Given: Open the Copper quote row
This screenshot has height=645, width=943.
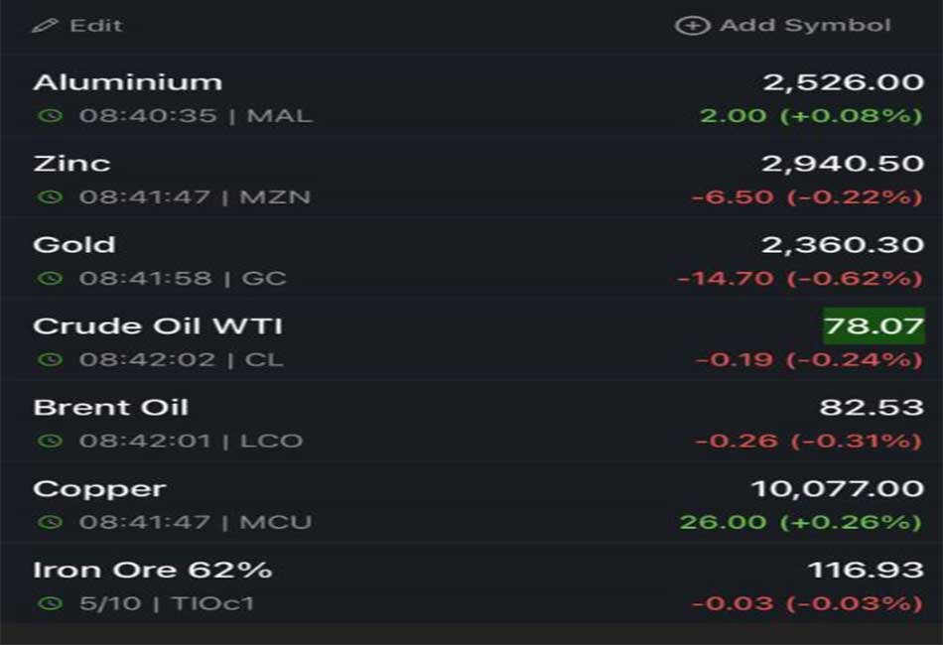Looking at the screenshot, I should (471, 504).
